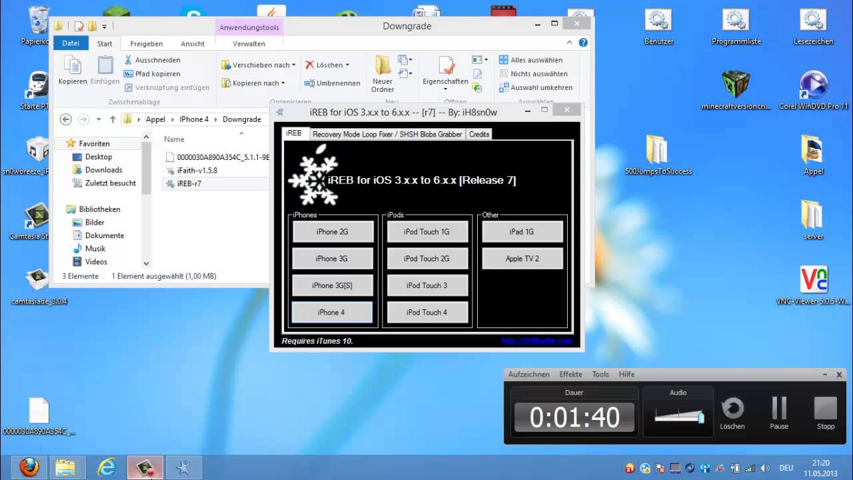This screenshot has height=480, width=853.
Task: Choose the Apple TV 2 button
Action: point(522,259)
